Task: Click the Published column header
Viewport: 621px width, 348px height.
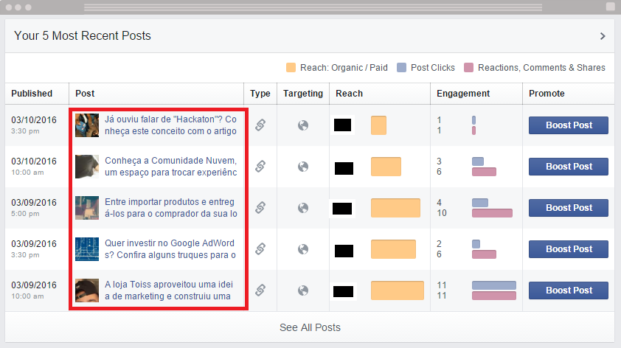Action: click(x=32, y=94)
